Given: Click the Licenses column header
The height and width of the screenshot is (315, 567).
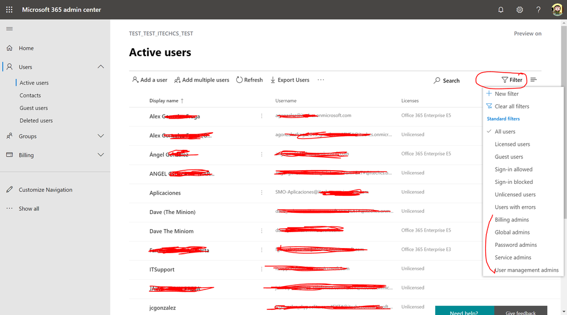Looking at the screenshot, I should [410, 101].
